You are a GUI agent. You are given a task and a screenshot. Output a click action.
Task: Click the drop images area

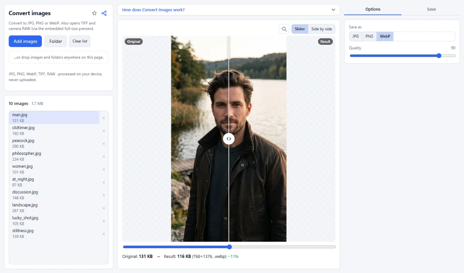pos(58,57)
